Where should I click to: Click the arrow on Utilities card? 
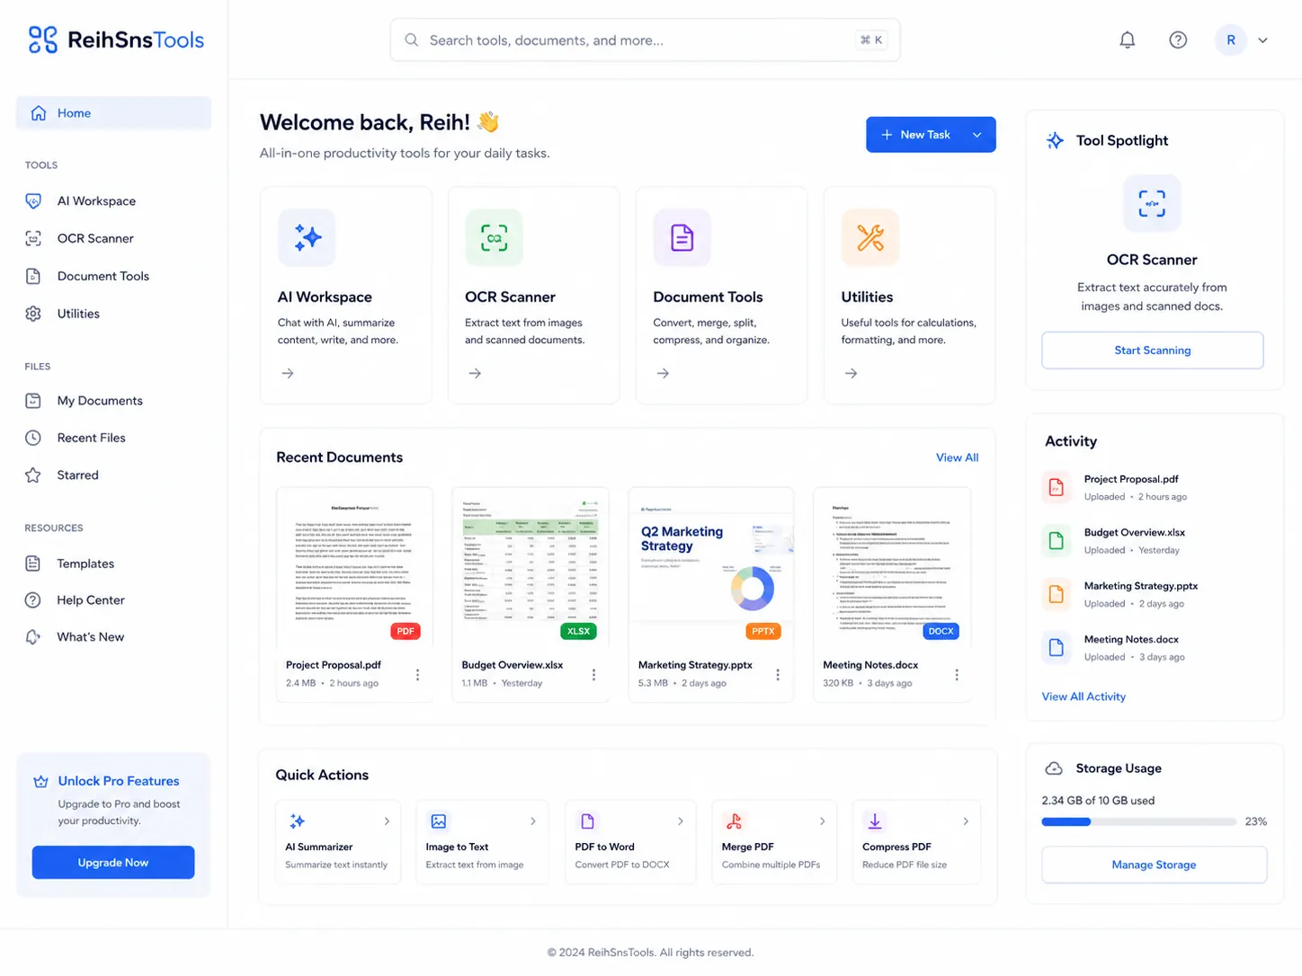[x=851, y=373]
